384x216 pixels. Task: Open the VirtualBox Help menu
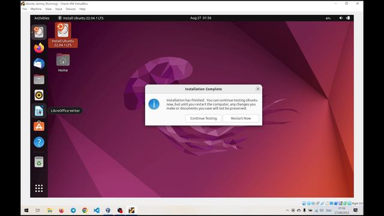[82, 9]
